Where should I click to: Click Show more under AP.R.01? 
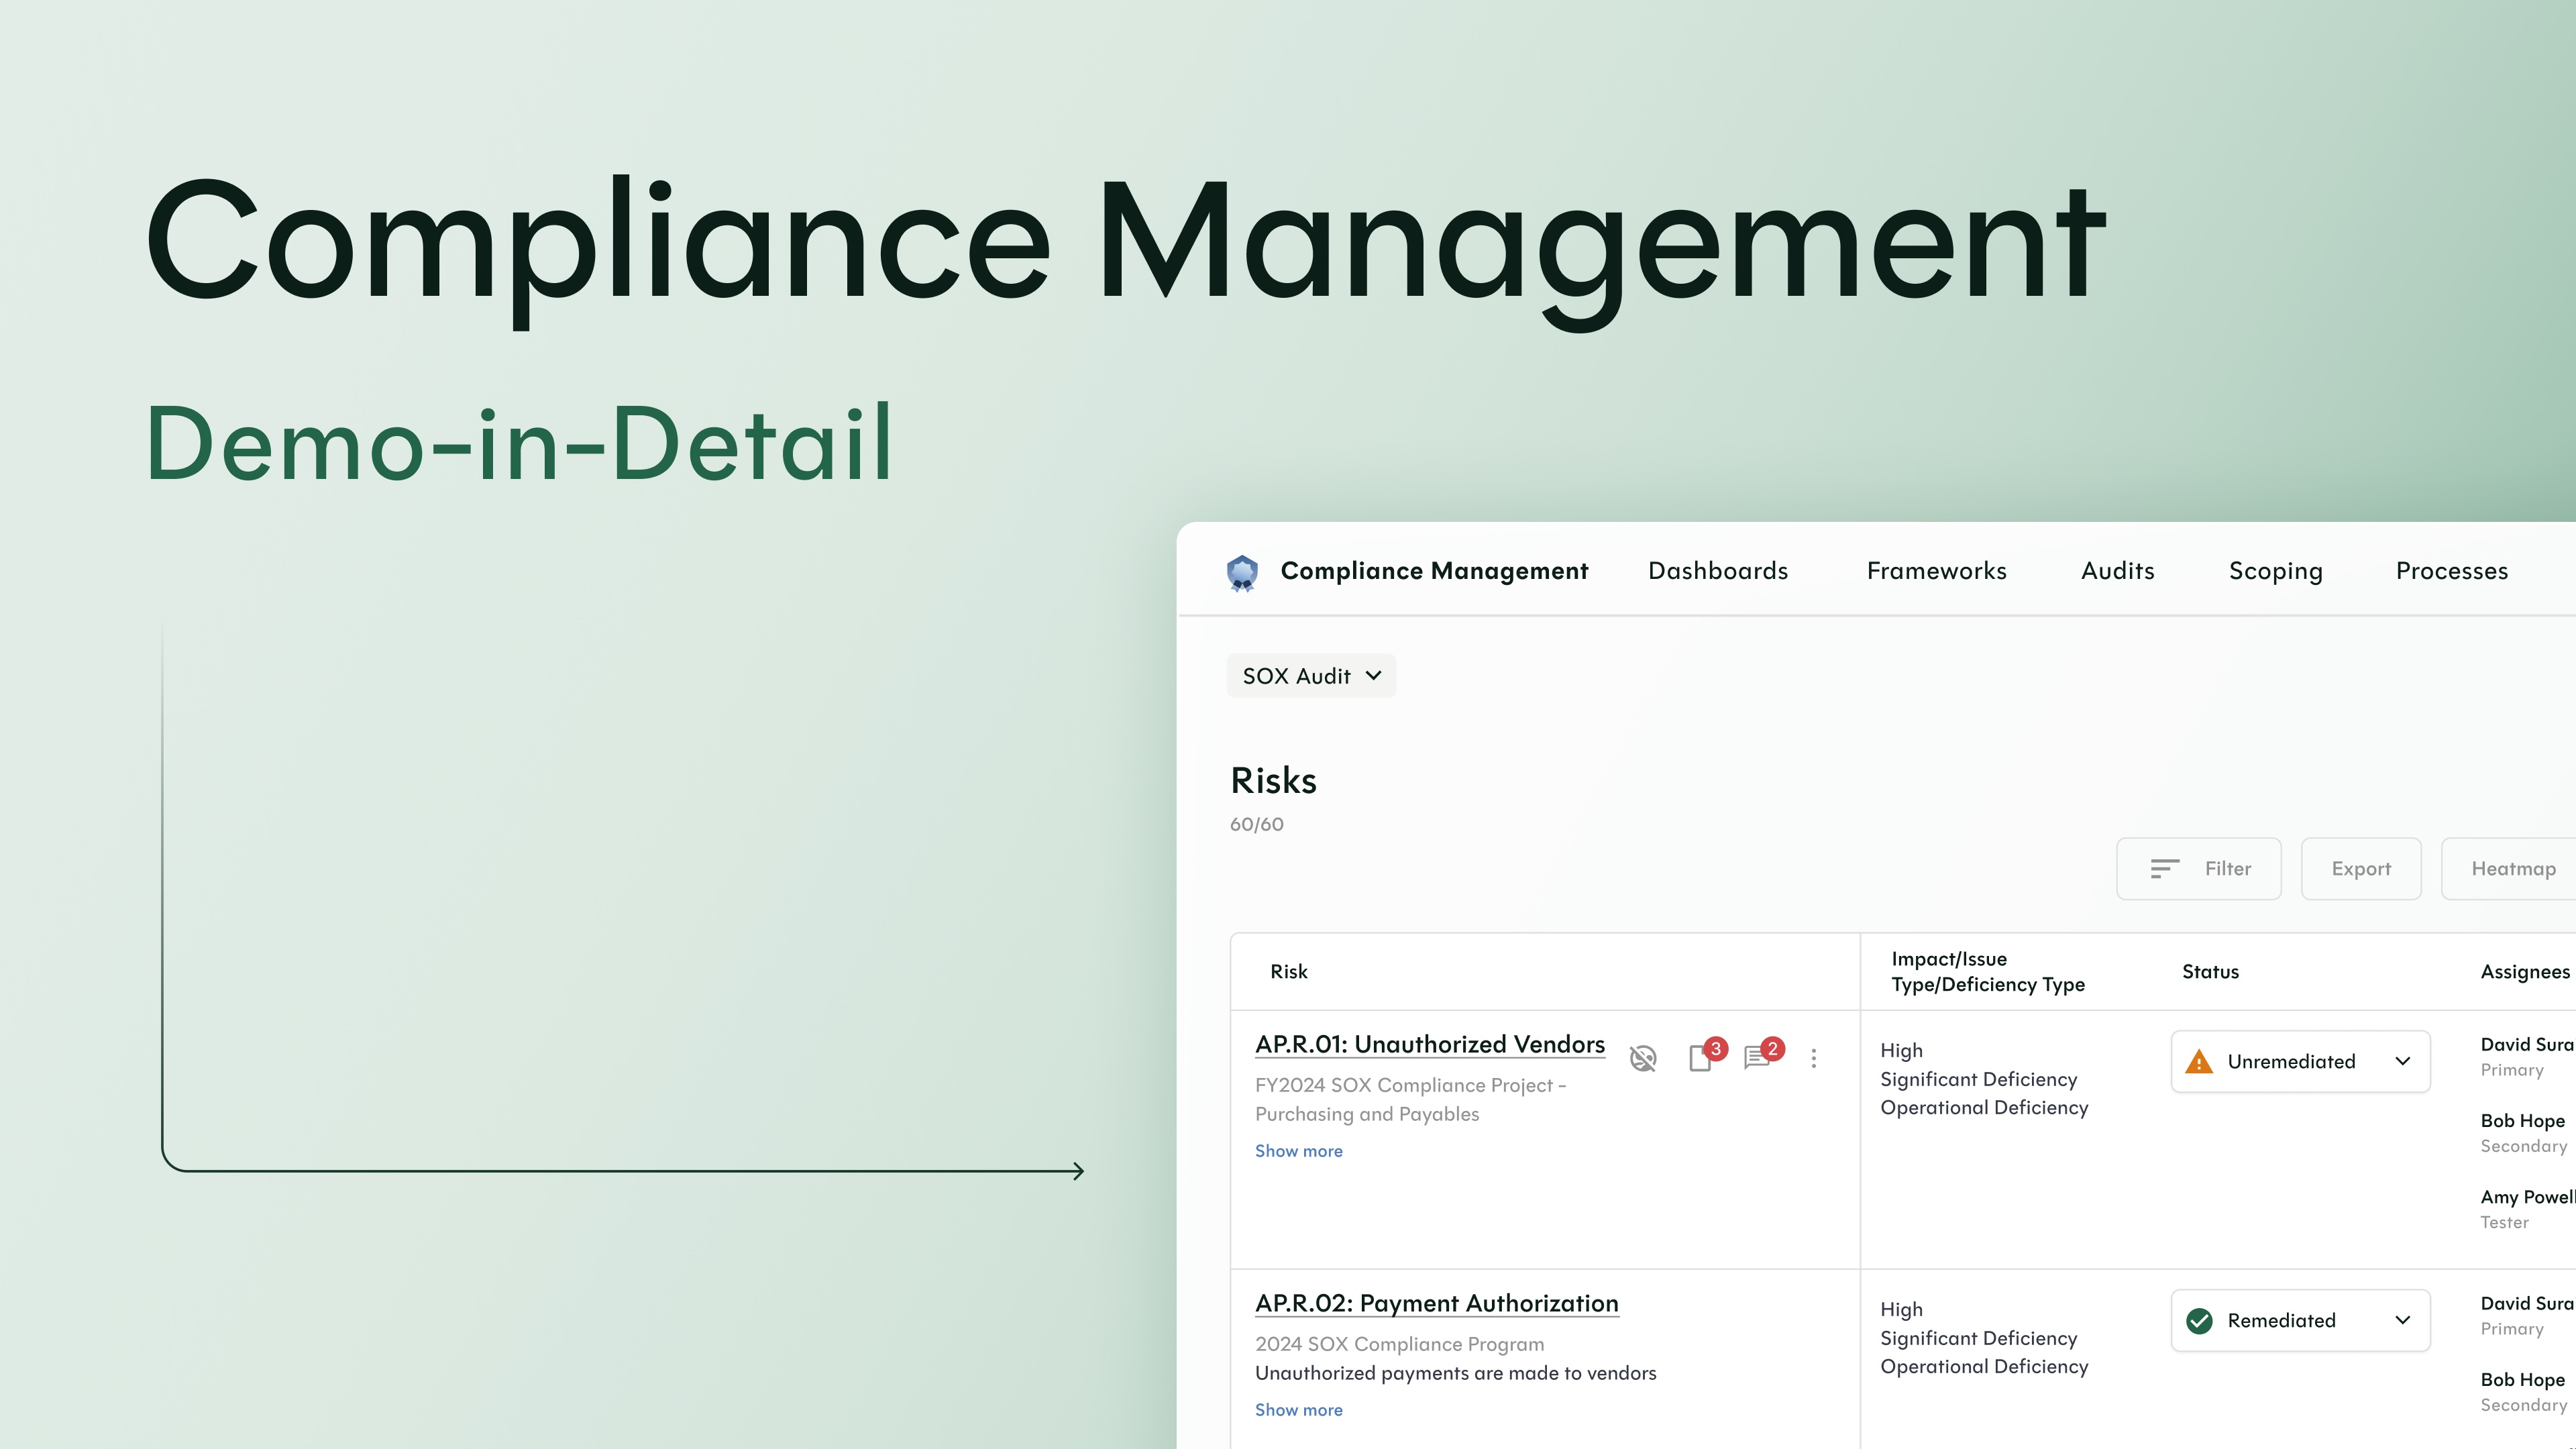click(x=1299, y=1151)
